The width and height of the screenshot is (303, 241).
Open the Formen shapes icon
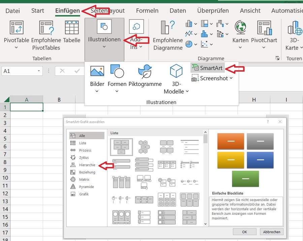click(117, 71)
